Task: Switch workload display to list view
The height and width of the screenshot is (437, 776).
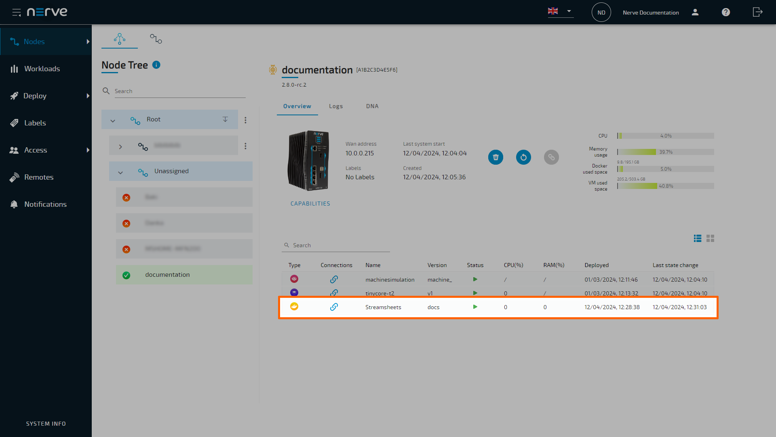Action: [697, 238]
